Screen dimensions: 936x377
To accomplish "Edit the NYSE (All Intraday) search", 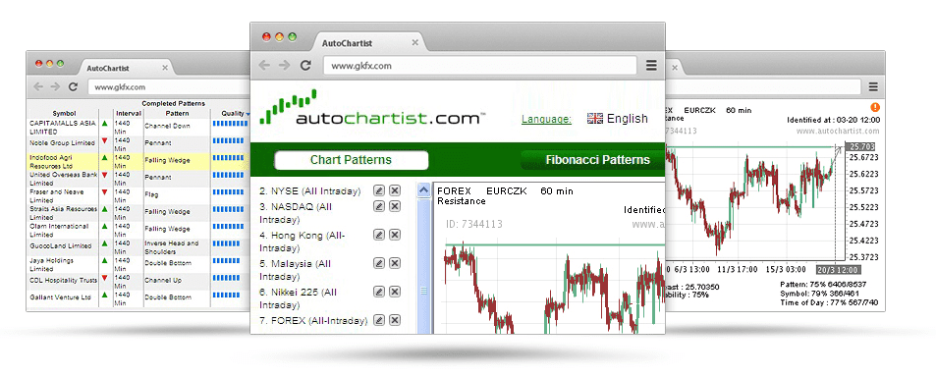I will coord(378,190).
